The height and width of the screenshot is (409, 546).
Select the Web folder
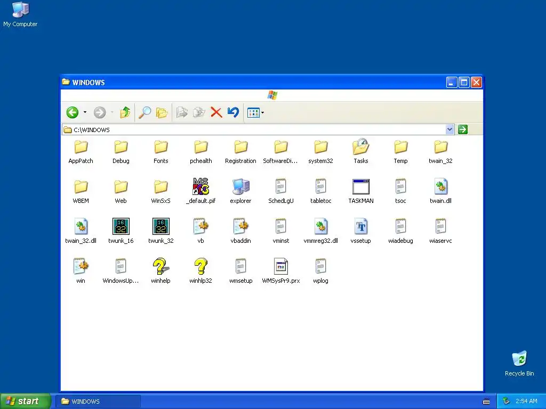pyautogui.click(x=121, y=192)
